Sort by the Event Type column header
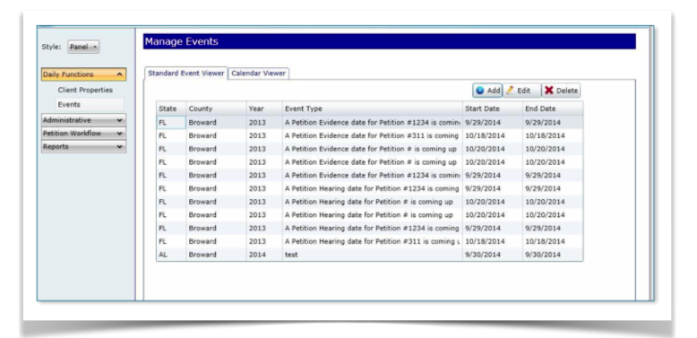 (372, 108)
